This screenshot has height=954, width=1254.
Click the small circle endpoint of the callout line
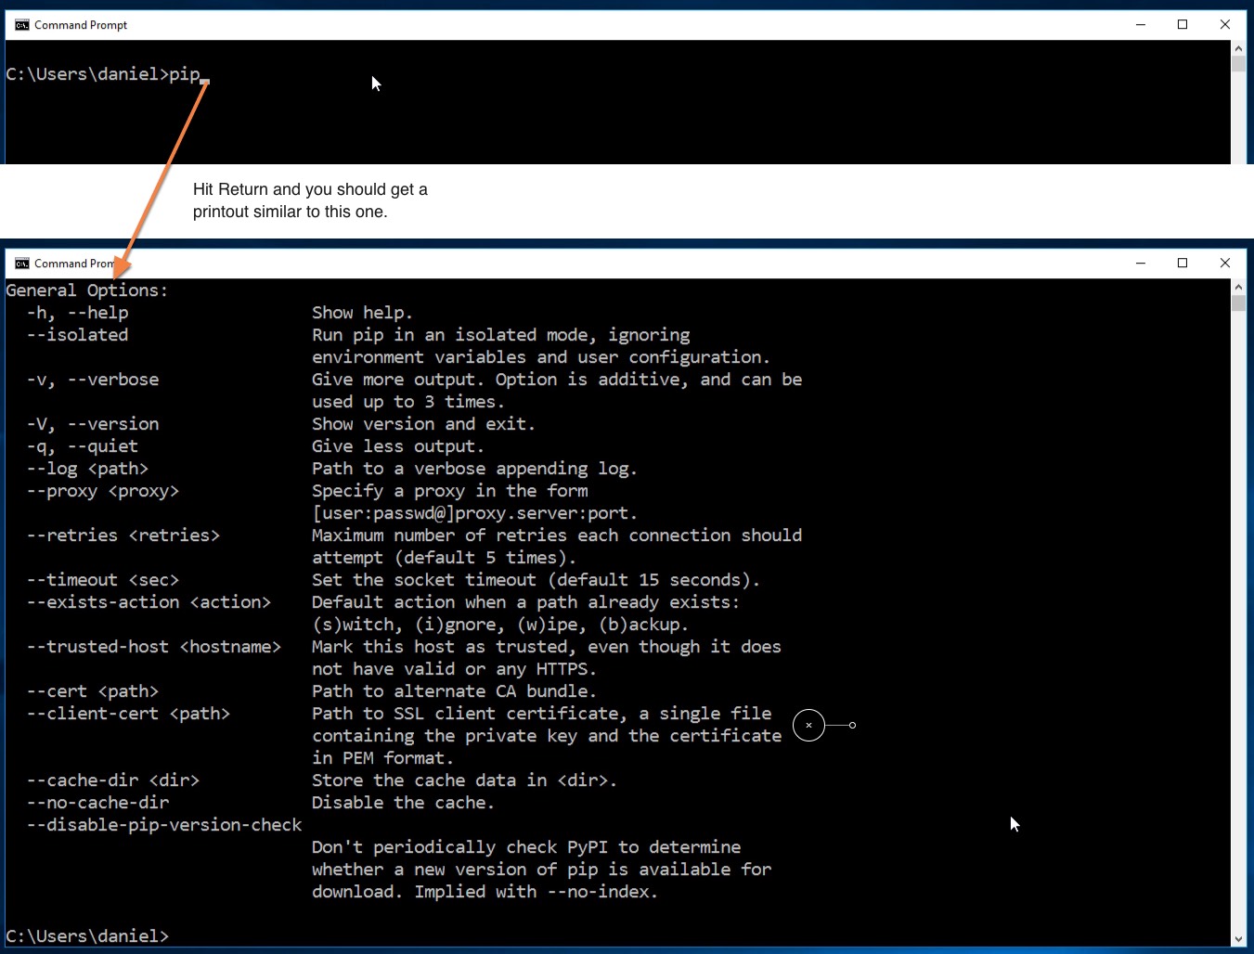click(x=852, y=725)
